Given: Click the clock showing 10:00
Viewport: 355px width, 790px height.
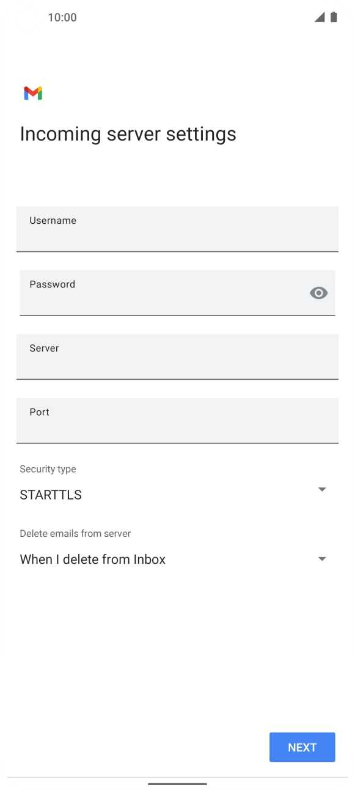Looking at the screenshot, I should pyautogui.click(x=62, y=18).
